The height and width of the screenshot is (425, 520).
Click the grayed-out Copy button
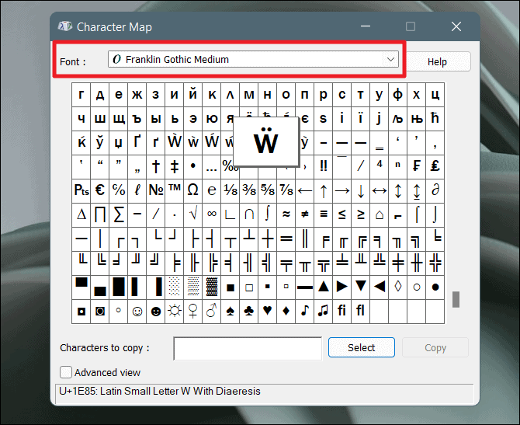435,347
